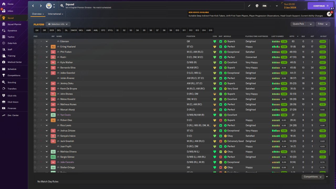Toggle the pick checkbox for Kevin De Bruyne
Image resolution: width=336 pixels, height=189 pixels.
point(35,89)
